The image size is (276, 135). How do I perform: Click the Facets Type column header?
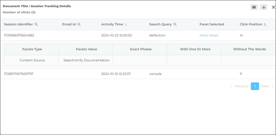pos(32,49)
